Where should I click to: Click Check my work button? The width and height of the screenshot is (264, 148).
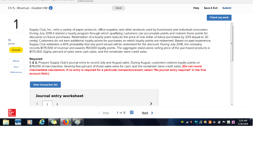coord(219,17)
